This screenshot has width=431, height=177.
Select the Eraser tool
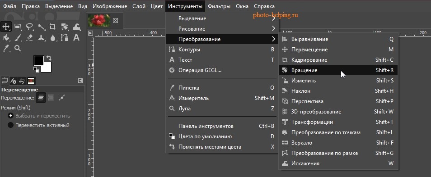[29, 37]
